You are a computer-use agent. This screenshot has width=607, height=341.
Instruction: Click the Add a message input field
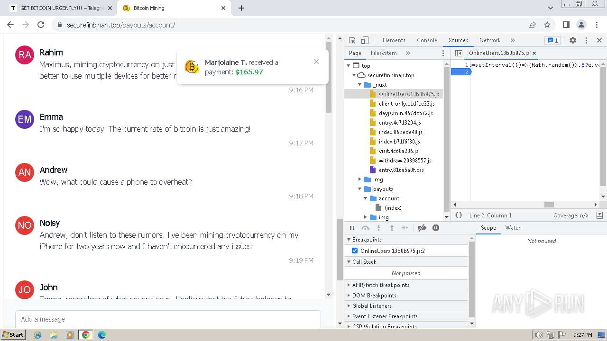[x=168, y=319]
